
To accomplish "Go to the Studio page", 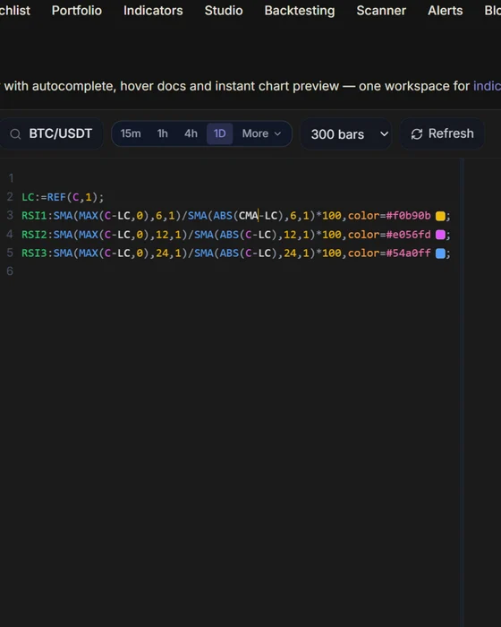I will (224, 11).
